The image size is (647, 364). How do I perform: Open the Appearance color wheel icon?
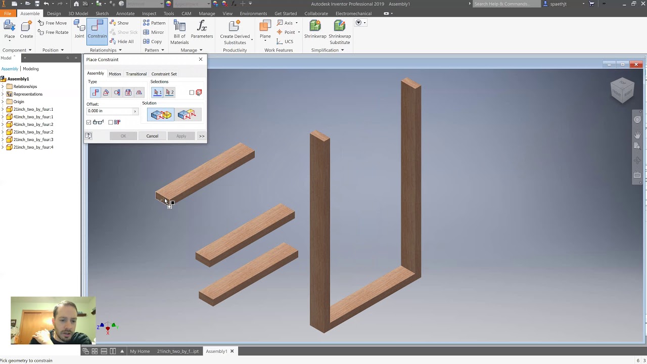pos(169,4)
